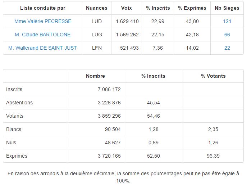The image size is (247, 185).
Task: Click the rounding footnote text below tables
Action: (123, 177)
